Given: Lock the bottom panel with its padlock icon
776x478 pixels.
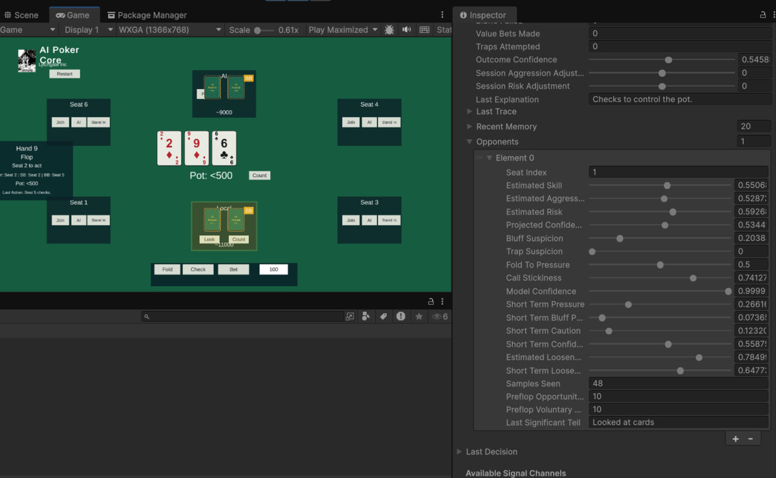Looking at the screenshot, I should click(x=431, y=301).
